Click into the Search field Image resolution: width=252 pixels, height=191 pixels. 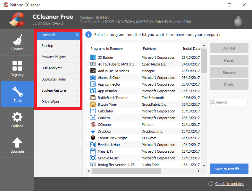[231, 102]
